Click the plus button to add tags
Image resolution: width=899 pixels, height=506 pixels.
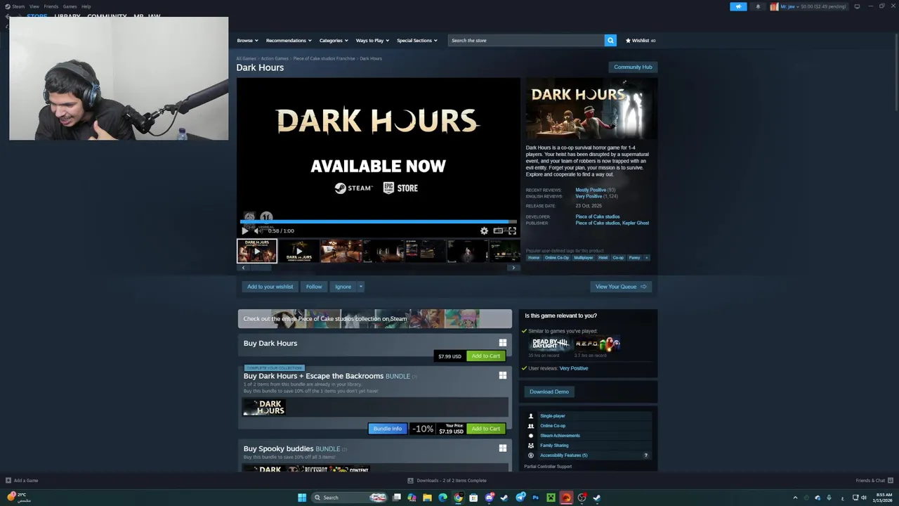[647, 258]
